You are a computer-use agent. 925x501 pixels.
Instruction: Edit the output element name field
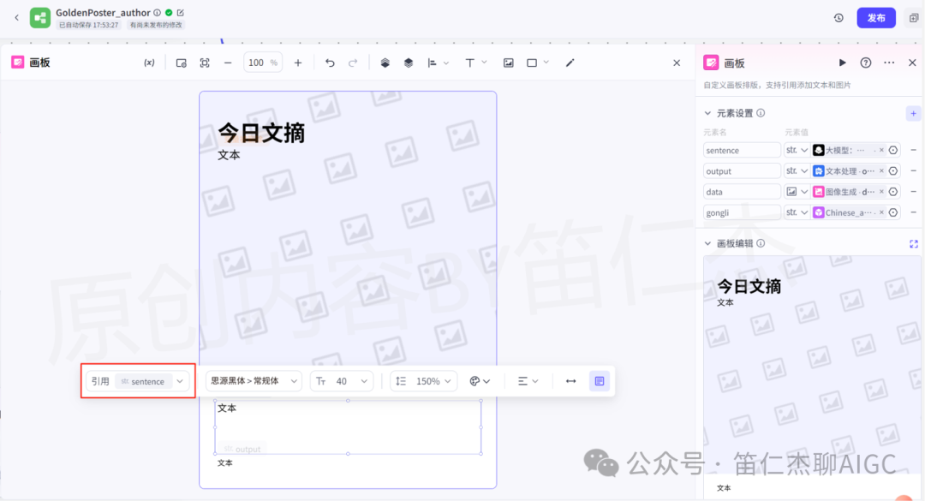pos(742,170)
